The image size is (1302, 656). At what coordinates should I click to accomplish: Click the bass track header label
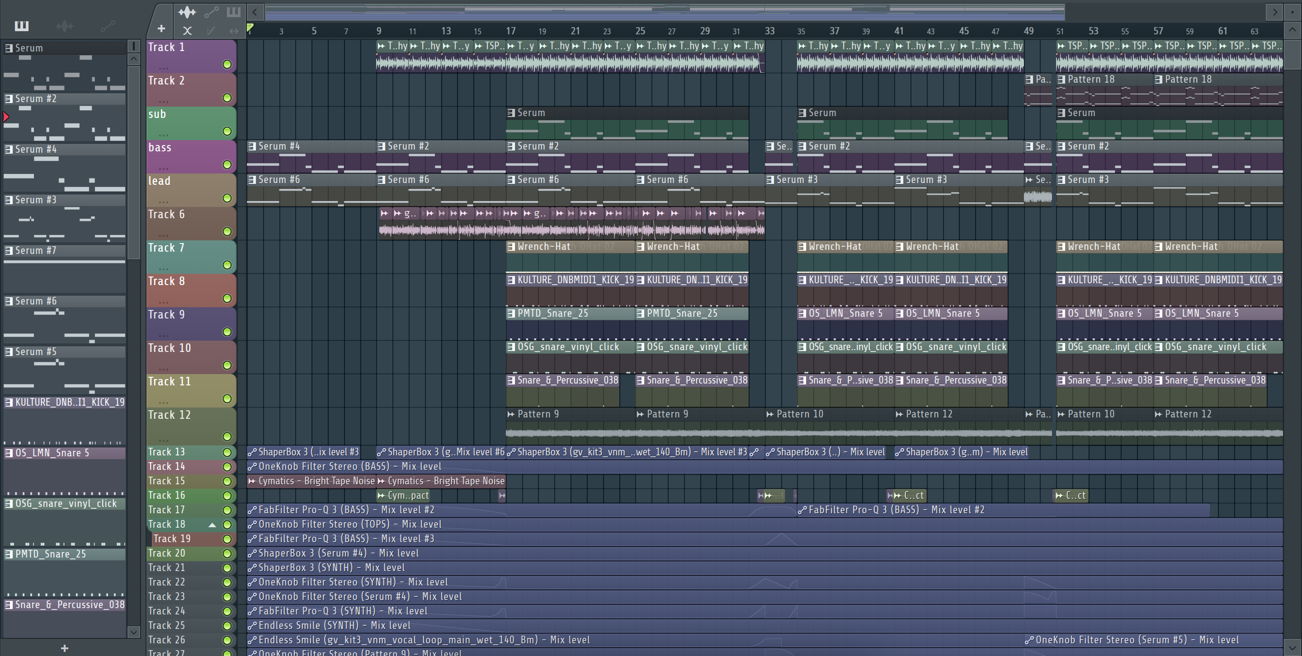click(160, 147)
